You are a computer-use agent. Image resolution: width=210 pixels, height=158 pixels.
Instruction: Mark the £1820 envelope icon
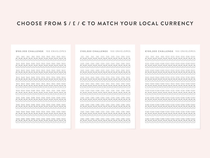82,121
